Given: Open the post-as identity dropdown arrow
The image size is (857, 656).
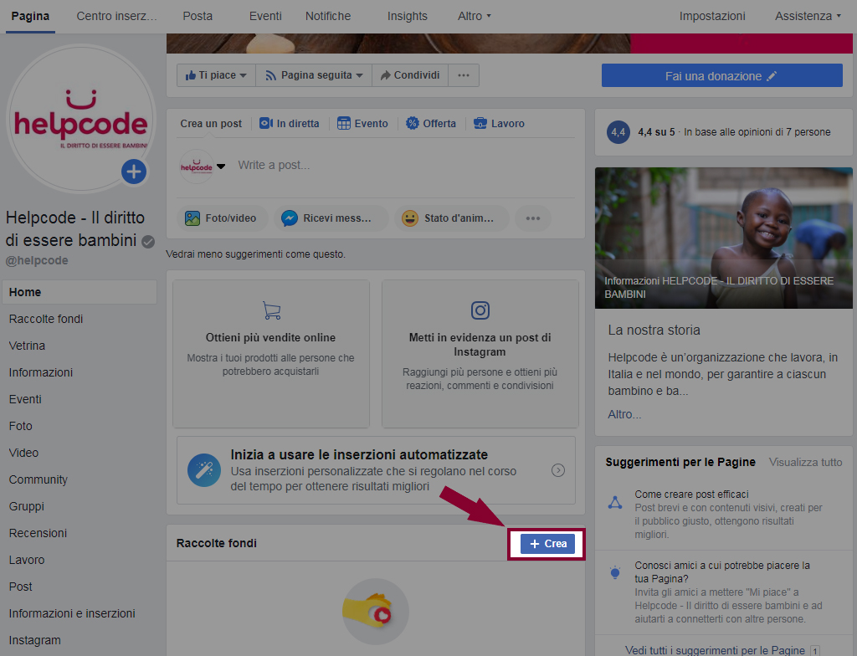Looking at the screenshot, I should 221,167.
